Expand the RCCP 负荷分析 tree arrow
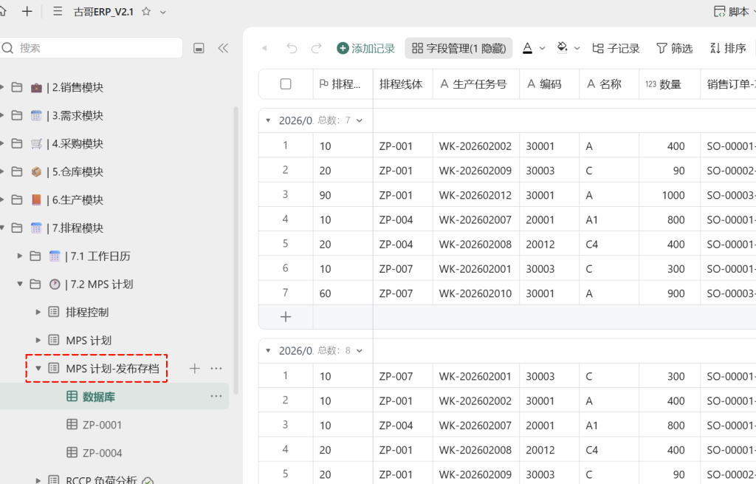 click(38, 480)
